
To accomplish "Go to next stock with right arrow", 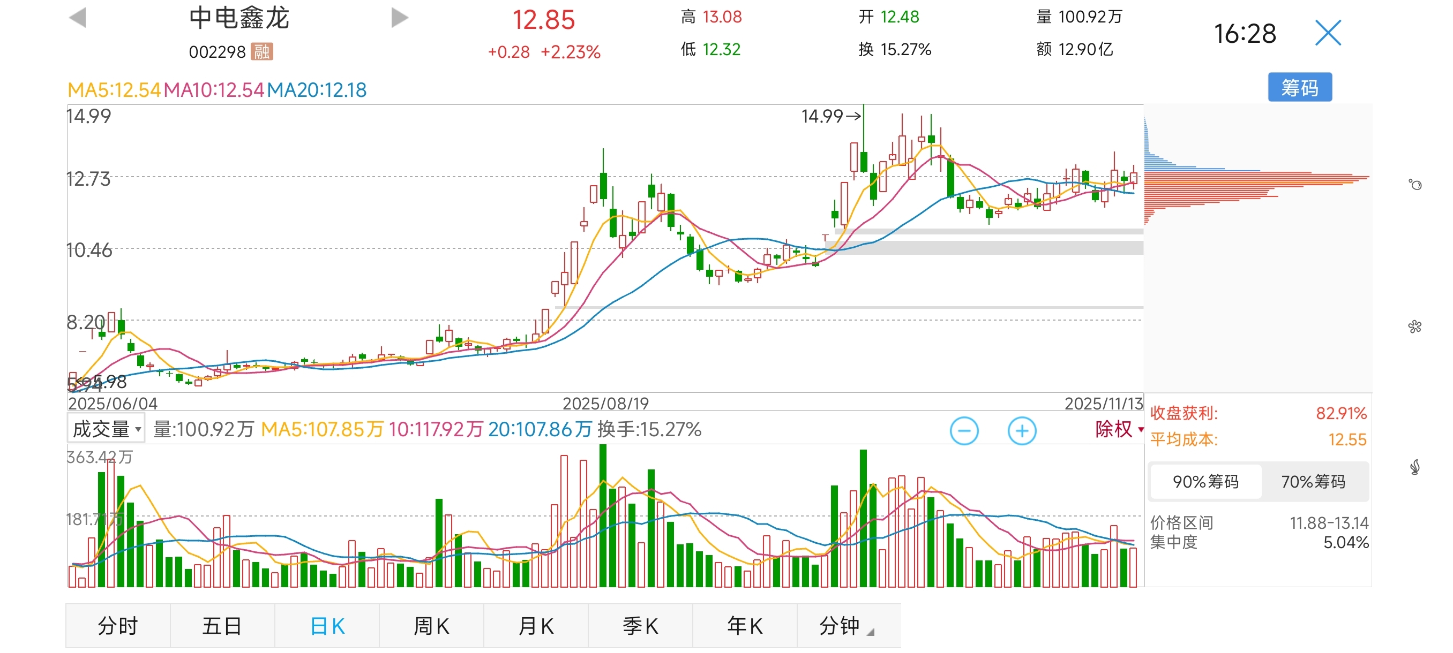I will pyautogui.click(x=399, y=18).
